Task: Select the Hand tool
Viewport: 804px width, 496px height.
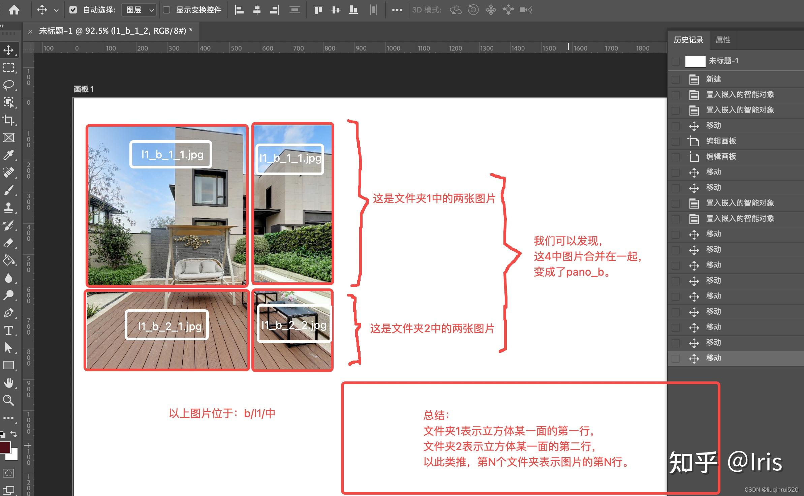Action: pyautogui.click(x=9, y=382)
